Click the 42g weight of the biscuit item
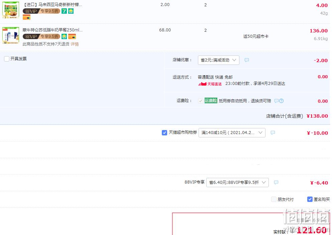The image size is (333, 235). 324,13
